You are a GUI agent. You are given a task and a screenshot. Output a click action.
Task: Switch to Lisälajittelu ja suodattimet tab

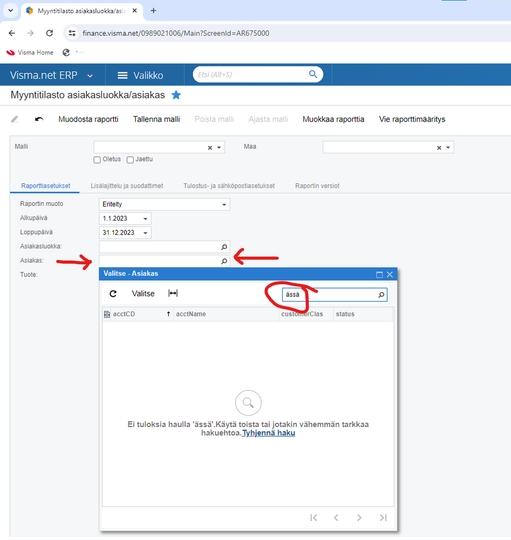[x=127, y=186]
